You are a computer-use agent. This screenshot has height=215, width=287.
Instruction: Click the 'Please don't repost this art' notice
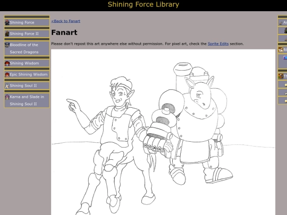pyautogui.click(x=147, y=44)
